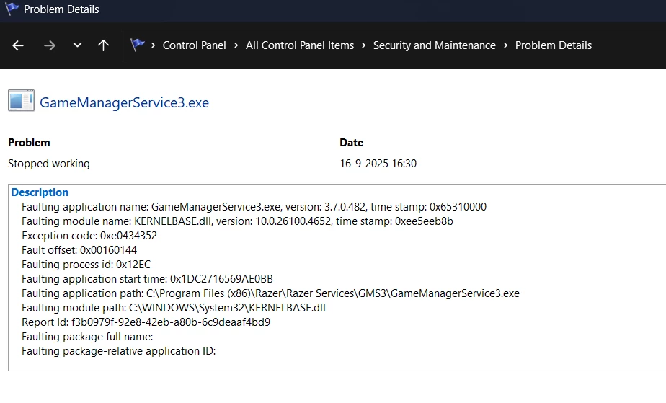Click the Faulting process id 0x12EC line

pos(86,265)
